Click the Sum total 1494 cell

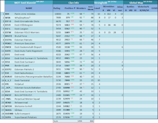pos(80,121)
